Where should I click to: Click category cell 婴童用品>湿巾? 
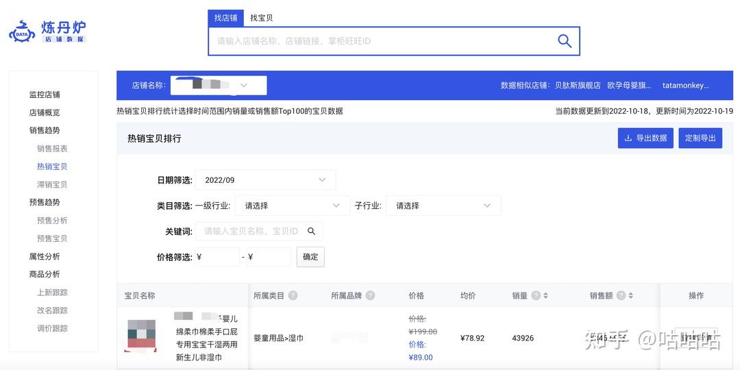(x=278, y=338)
